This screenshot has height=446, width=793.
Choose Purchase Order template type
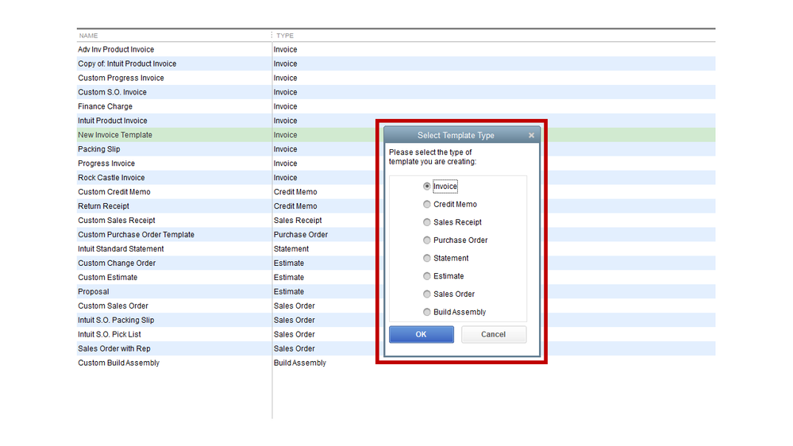427,240
